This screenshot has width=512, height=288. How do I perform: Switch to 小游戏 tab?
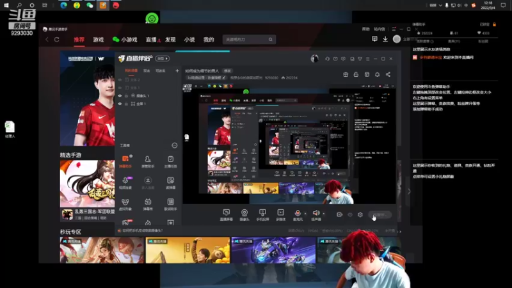pyautogui.click(x=125, y=40)
